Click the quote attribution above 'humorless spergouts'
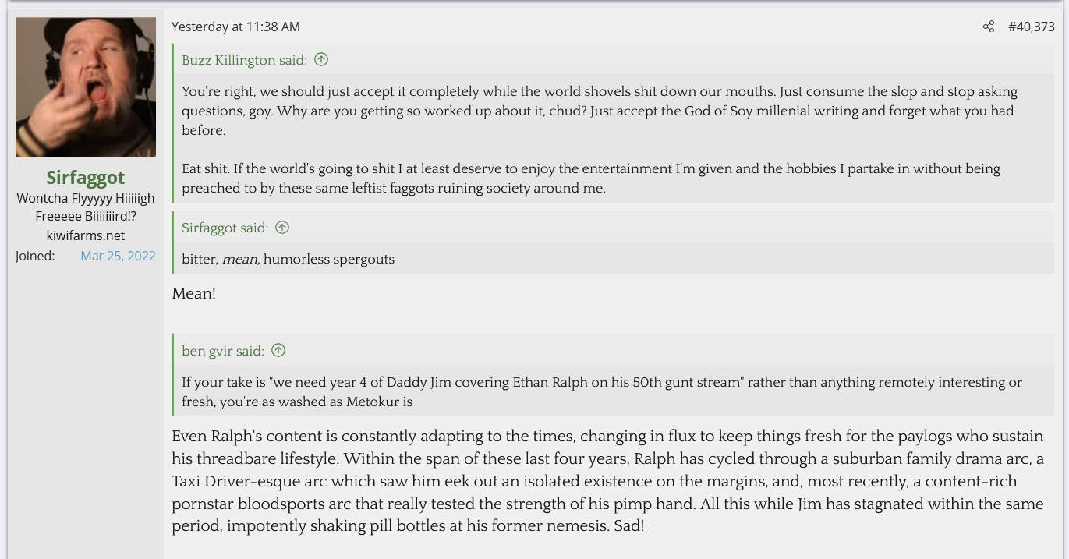Screen dimensions: 1069x559 click(x=225, y=228)
